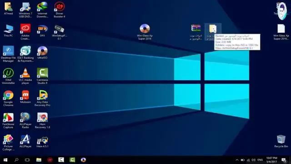Viewport: 291px width, 164px height.
Task: Select the ESET Banking & Payment shortcut
Action: [x=25, y=51]
